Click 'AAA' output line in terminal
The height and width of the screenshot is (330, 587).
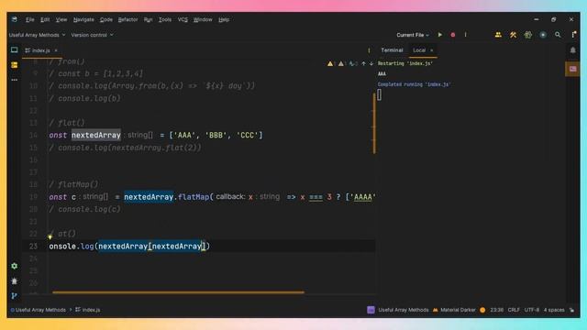pos(382,73)
